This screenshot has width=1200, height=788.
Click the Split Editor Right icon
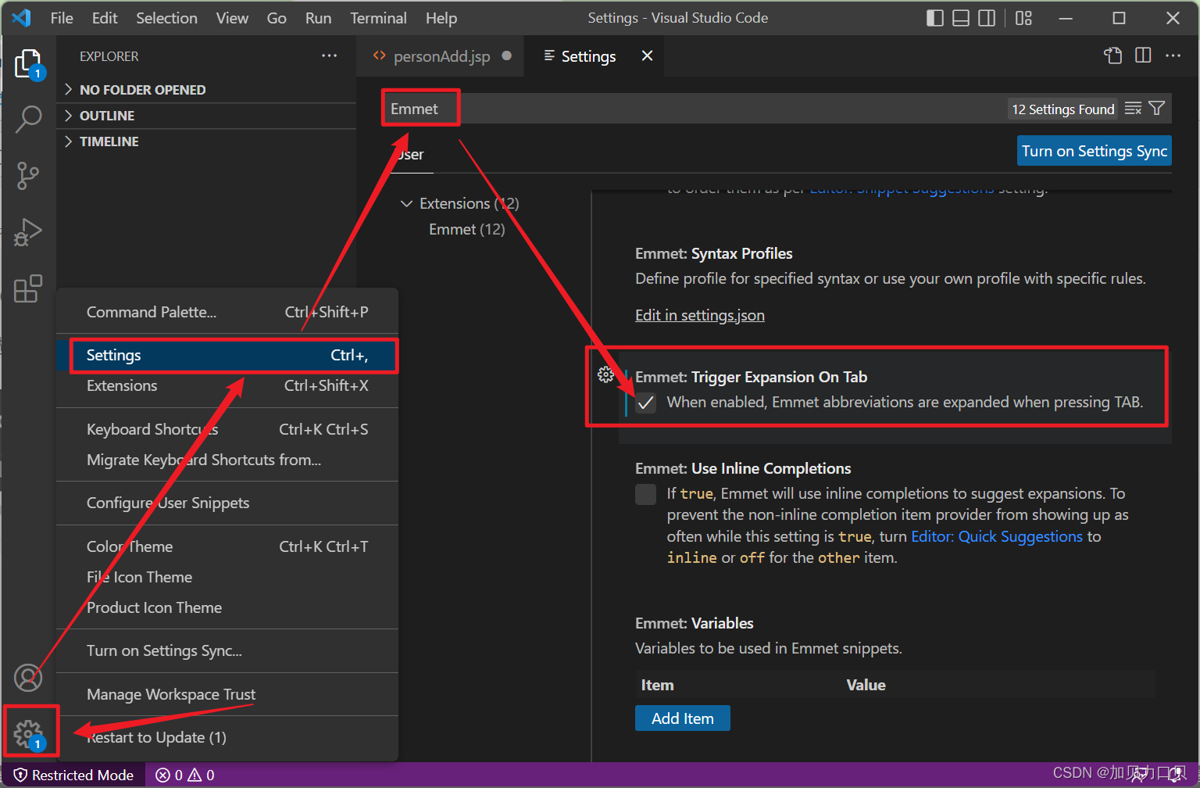pos(1143,56)
